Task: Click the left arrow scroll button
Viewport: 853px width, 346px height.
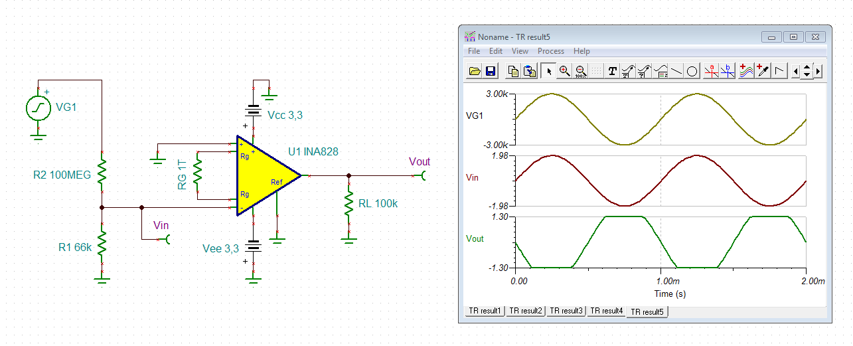Action: (x=796, y=70)
